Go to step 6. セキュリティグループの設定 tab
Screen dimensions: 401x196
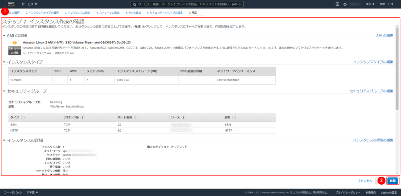(x=165, y=13)
